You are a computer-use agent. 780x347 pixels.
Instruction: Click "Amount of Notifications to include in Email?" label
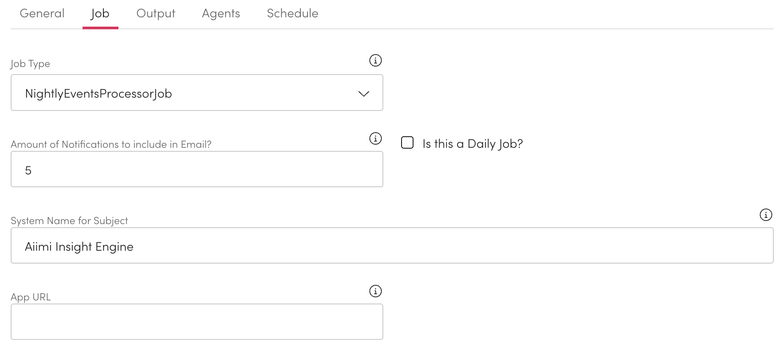(x=111, y=145)
